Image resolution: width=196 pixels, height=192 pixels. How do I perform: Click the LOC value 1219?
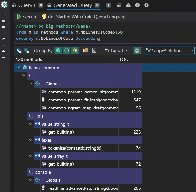[136, 92]
